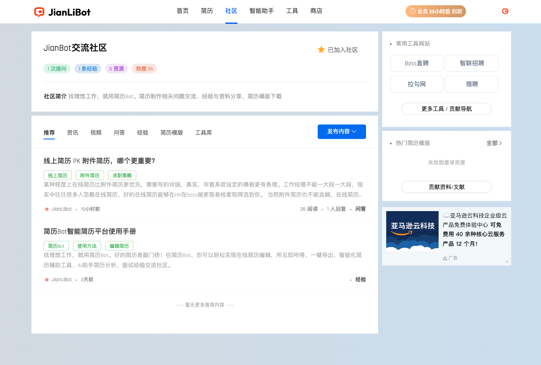Click the 广告 info icon under the Amazon ad
Screen dimensions: 541x365
444,258
